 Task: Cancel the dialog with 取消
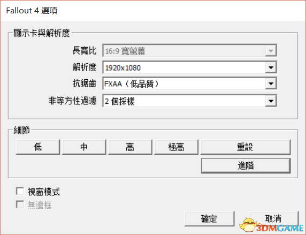[274, 218]
